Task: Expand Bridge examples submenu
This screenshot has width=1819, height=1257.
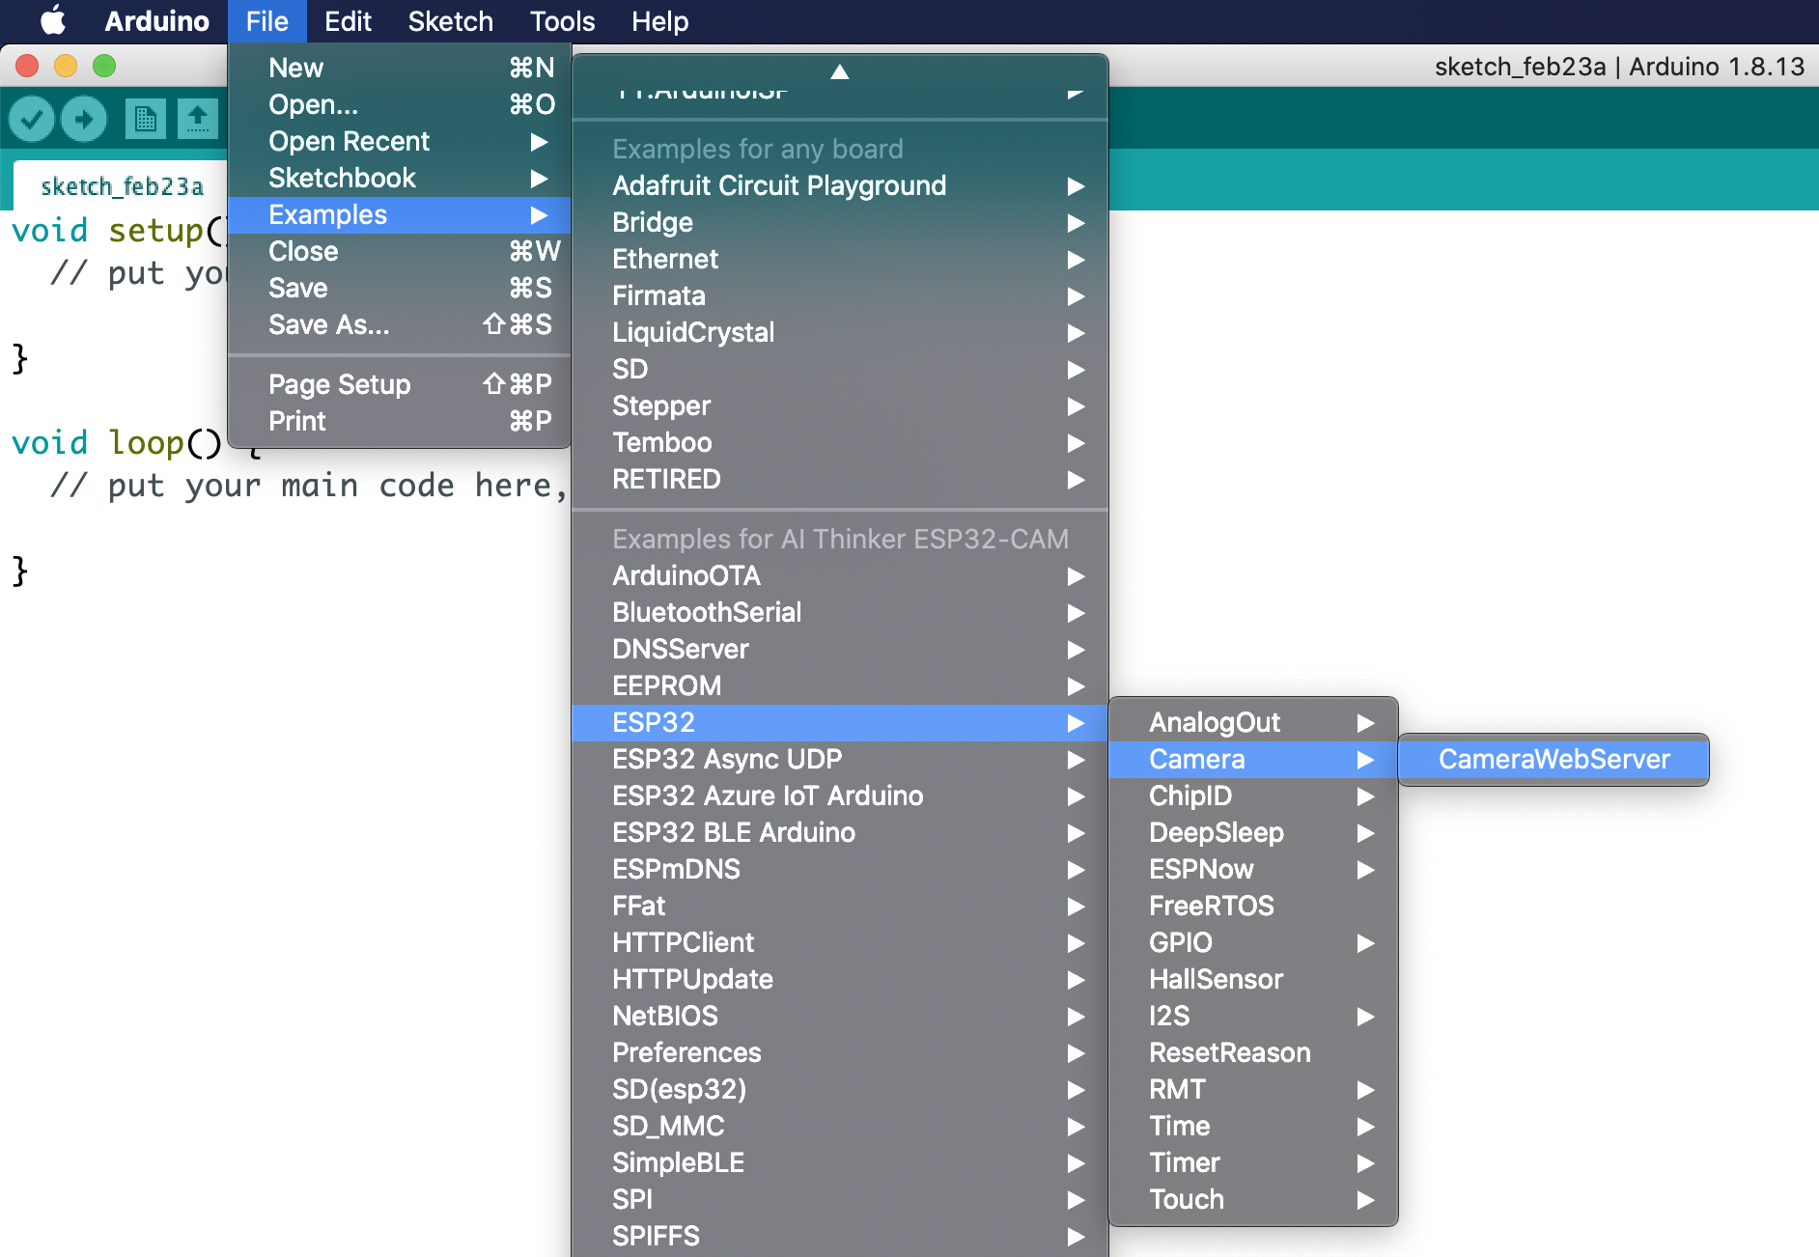Action: click(840, 222)
